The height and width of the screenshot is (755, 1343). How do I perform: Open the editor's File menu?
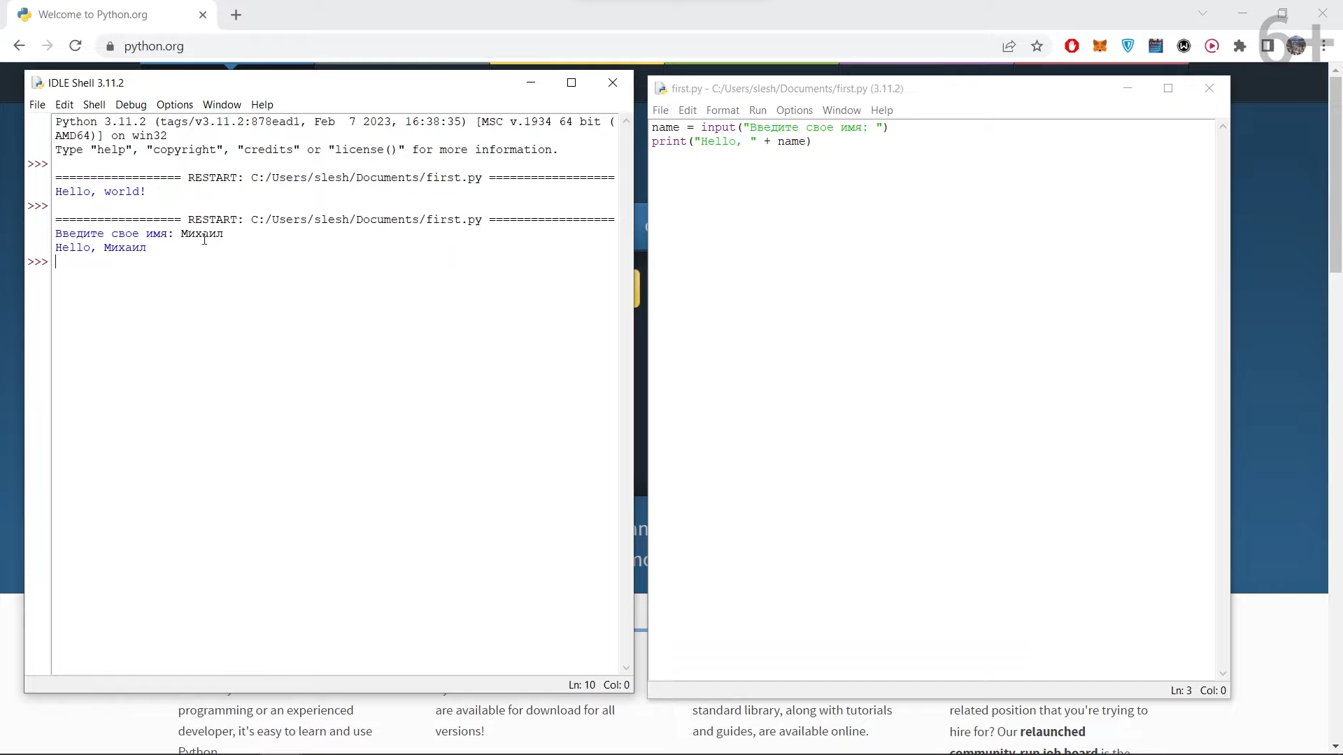(660, 110)
